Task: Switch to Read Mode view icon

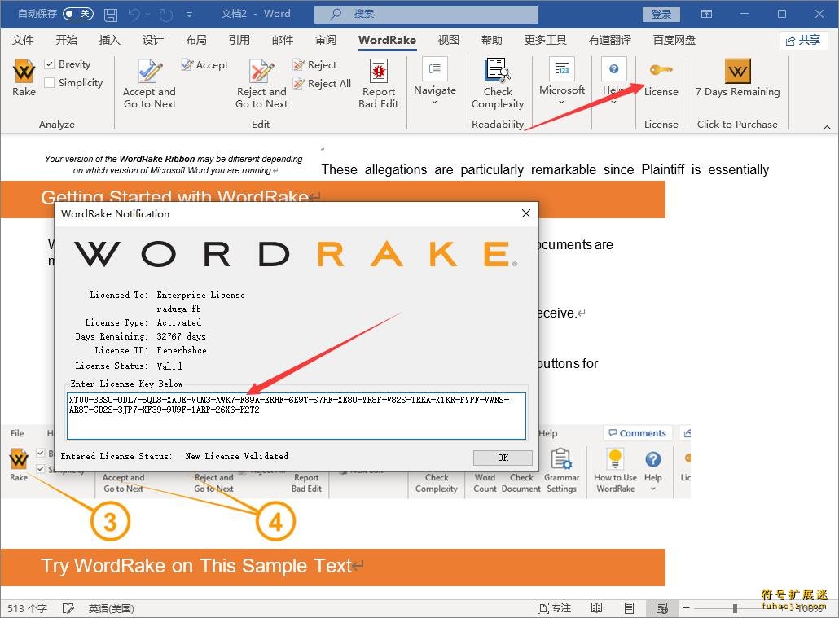Action: [x=596, y=608]
